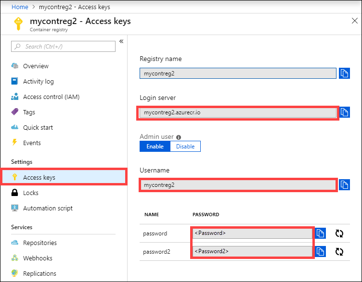Regenerate password2 key
Screen dimensions: 362x282
339,252
